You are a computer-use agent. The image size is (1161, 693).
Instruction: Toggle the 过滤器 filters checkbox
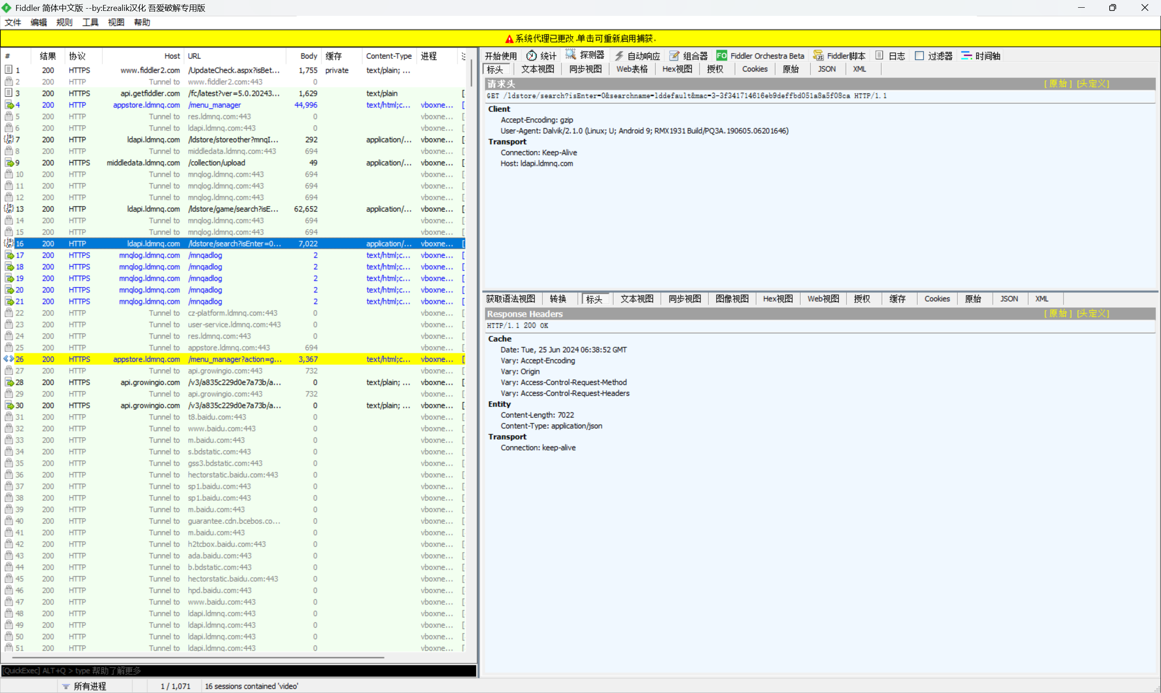pos(919,56)
